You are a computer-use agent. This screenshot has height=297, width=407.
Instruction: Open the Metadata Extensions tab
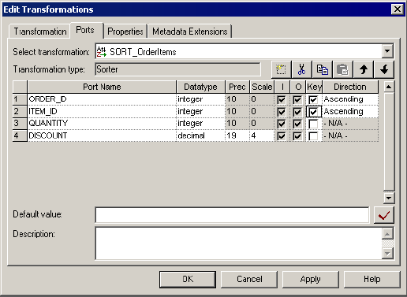pyautogui.click(x=190, y=32)
